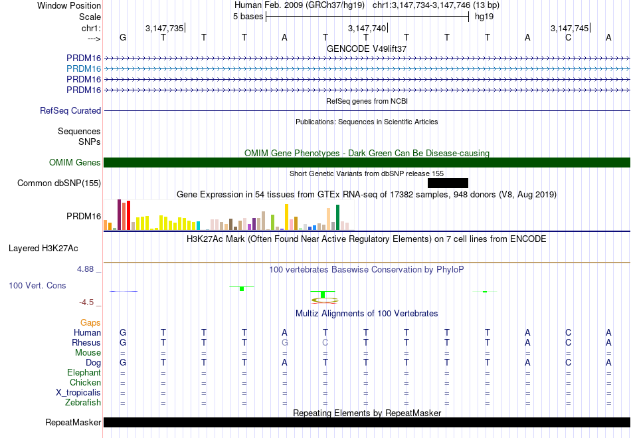
Task: Open Repeating Elements by RepeatMasker title
Action: 367,413
